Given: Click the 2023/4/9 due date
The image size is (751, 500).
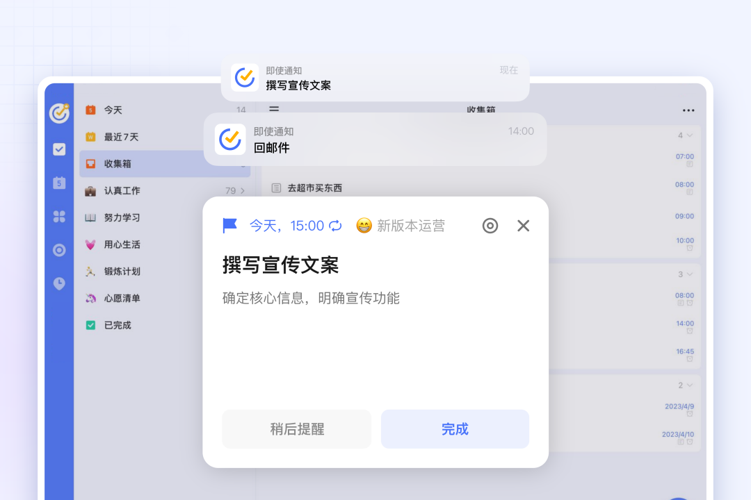Looking at the screenshot, I should tap(679, 406).
